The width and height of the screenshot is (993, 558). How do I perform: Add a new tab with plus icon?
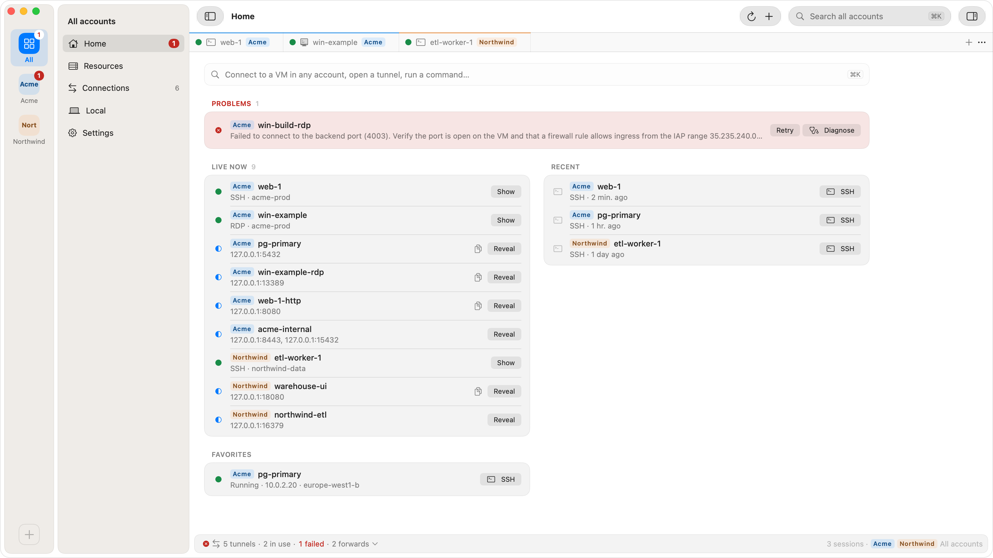969,42
